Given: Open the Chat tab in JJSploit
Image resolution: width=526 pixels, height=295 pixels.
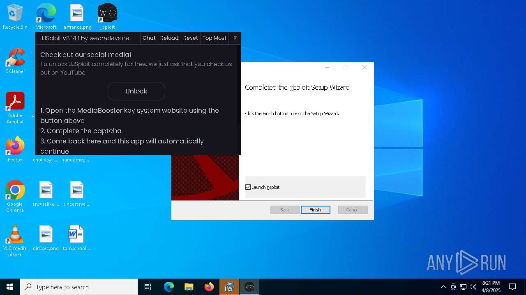Looking at the screenshot, I should pyautogui.click(x=149, y=38).
